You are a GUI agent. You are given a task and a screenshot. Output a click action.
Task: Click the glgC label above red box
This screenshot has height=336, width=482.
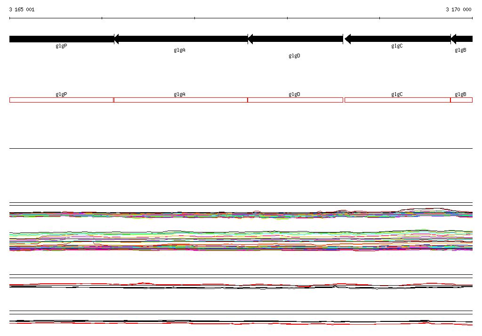(397, 95)
